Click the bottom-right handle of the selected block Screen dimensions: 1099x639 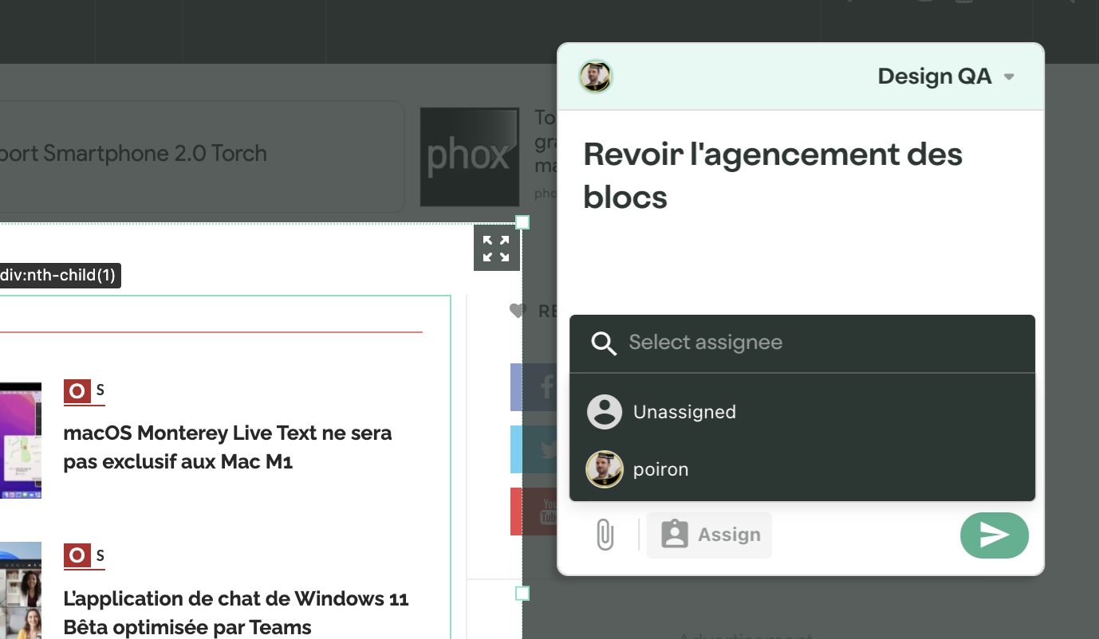[x=522, y=594]
